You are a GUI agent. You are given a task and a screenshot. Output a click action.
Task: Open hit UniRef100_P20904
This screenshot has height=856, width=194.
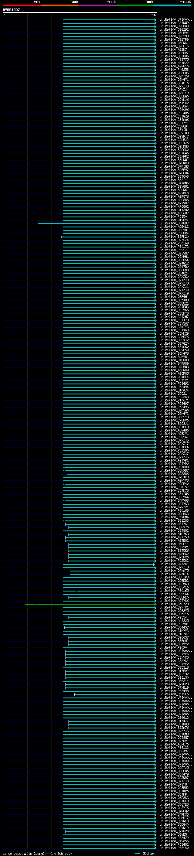click(174, 648)
